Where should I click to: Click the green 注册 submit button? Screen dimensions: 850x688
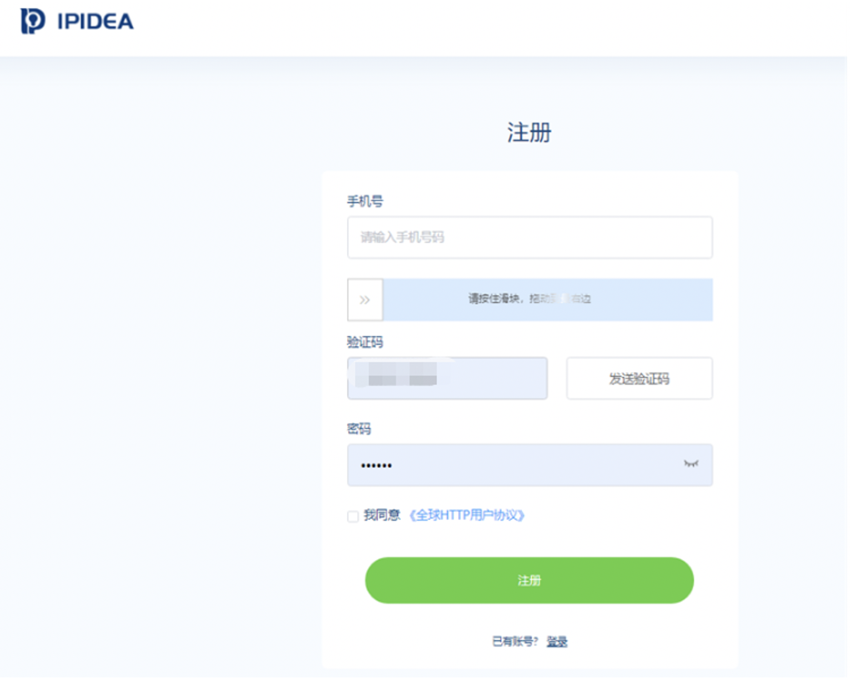pyautogui.click(x=529, y=581)
